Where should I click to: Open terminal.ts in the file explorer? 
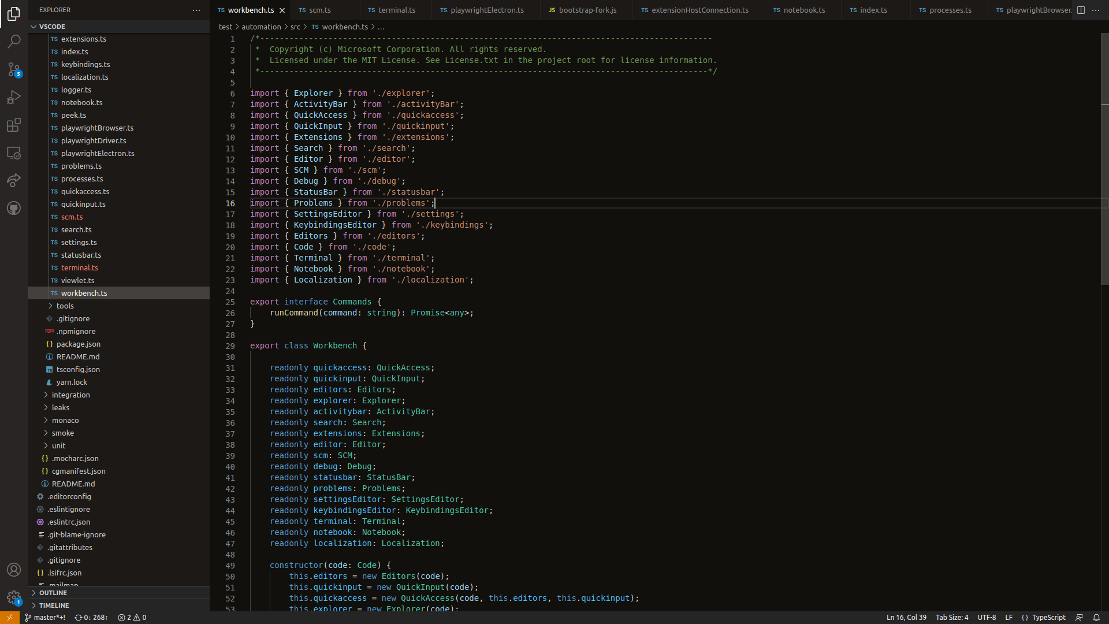pos(79,268)
